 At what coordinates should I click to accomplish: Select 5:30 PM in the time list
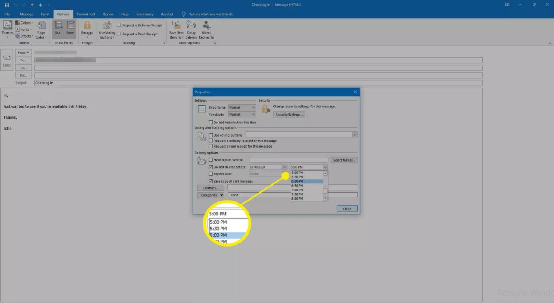307,177
